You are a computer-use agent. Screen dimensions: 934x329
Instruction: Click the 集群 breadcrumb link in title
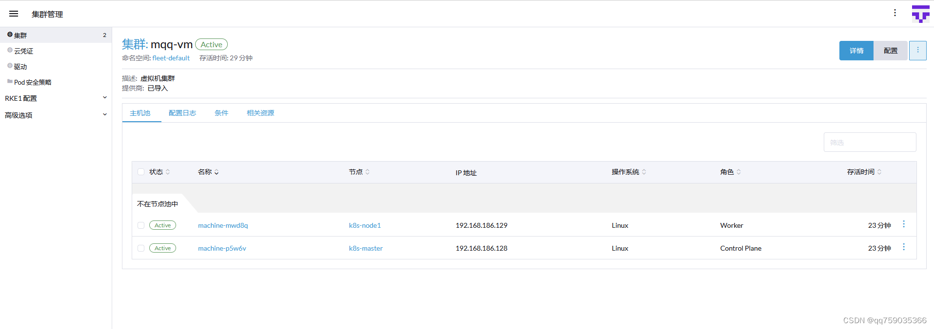click(134, 44)
